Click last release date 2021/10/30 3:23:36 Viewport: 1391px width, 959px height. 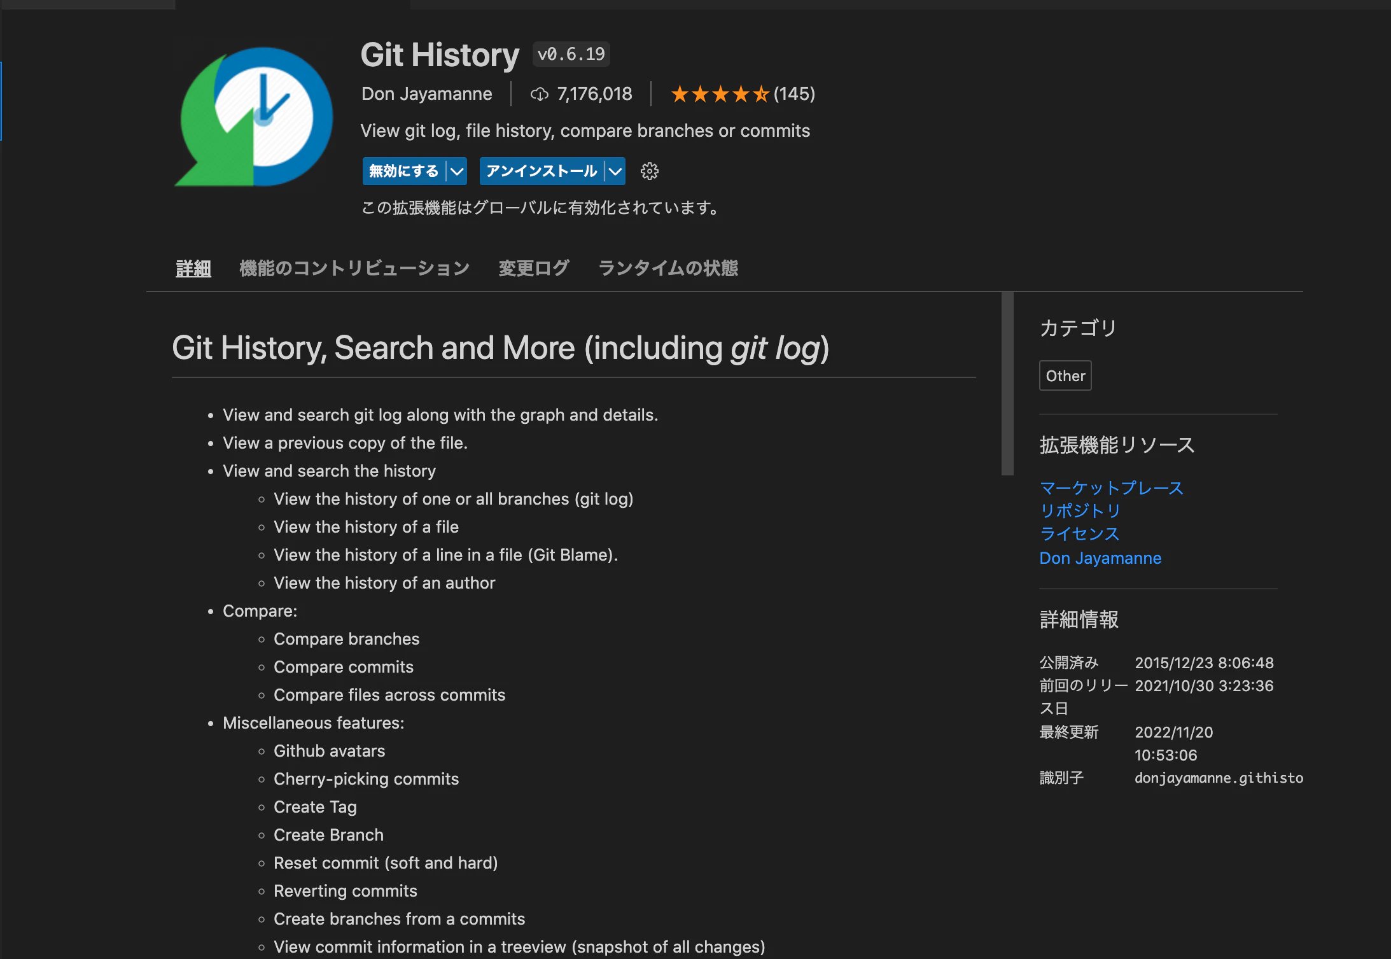(x=1204, y=686)
